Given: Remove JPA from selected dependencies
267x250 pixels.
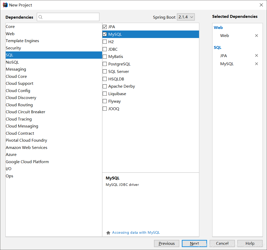Looking at the screenshot, I should (x=256, y=56).
